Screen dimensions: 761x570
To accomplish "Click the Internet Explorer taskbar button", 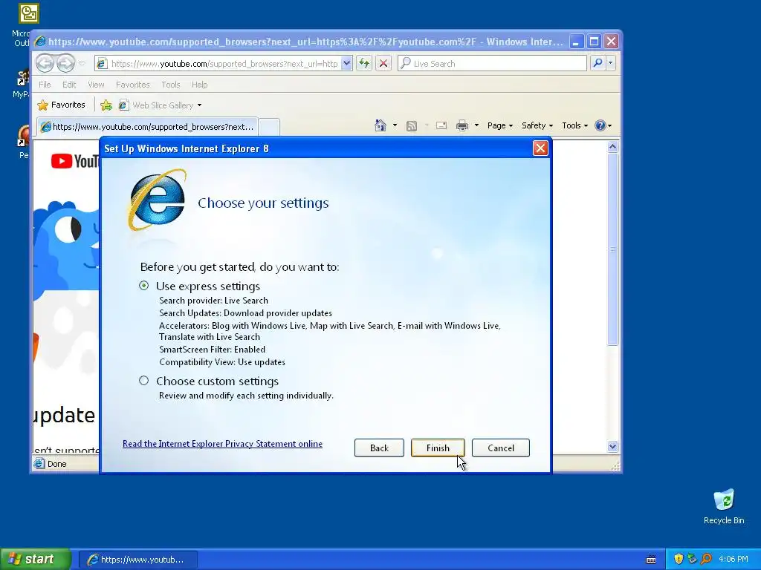I will 137,560.
